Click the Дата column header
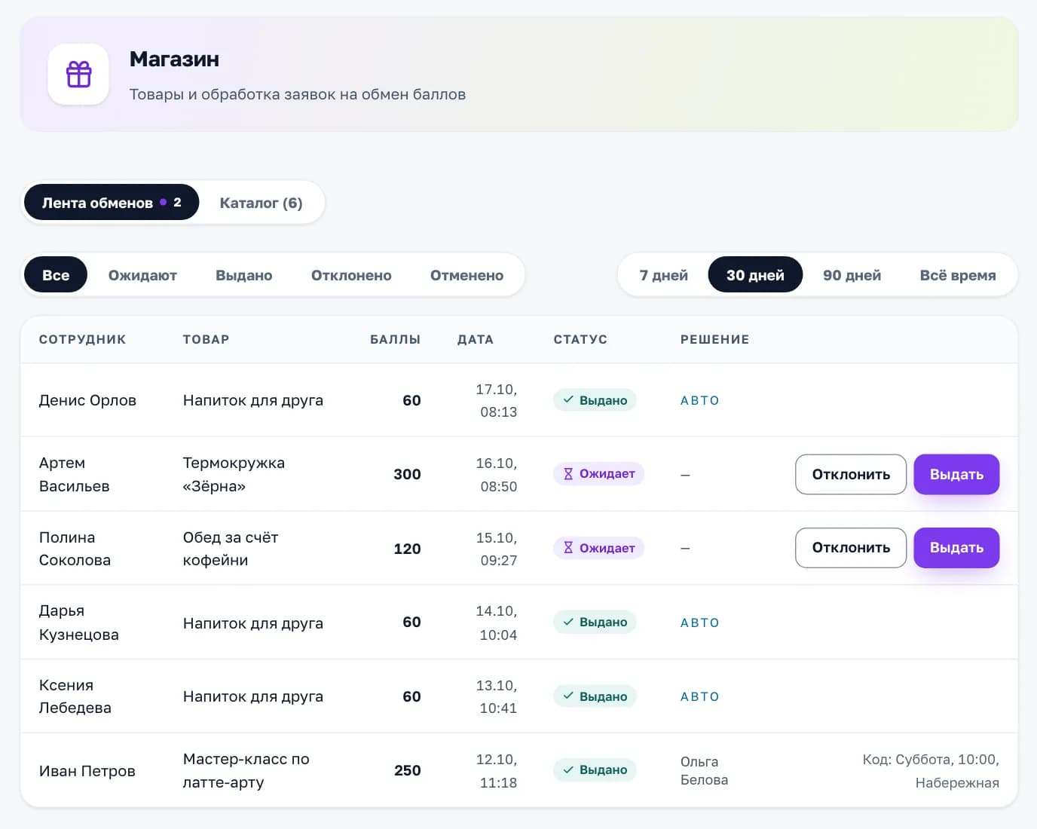The height and width of the screenshot is (829, 1037). (x=476, y=339)
